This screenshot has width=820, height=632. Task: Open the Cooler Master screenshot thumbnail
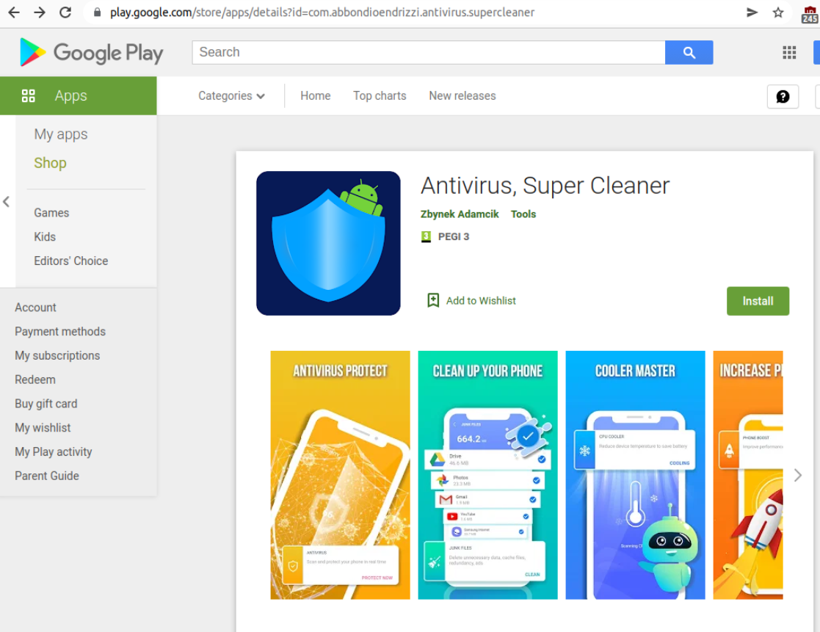point(635,475)
